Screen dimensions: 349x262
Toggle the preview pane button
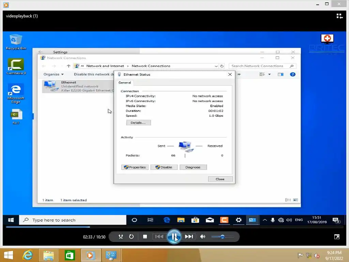[x=281, y=74]
